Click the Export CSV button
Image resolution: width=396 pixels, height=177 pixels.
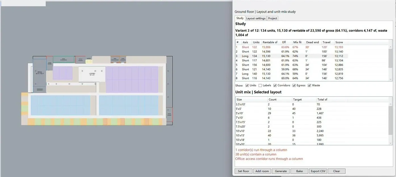(318, 171)
